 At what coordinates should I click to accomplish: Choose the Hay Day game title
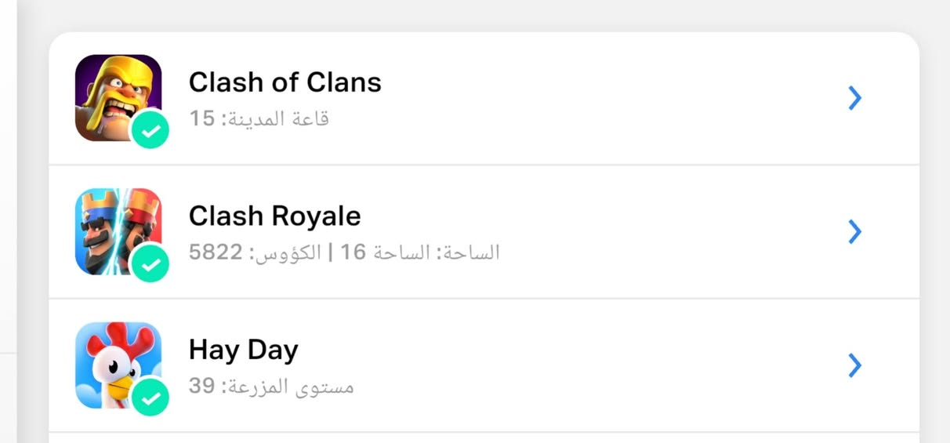coord(243,350)
